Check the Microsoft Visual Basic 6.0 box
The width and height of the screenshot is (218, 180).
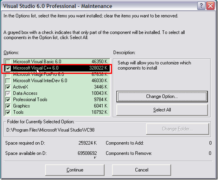point(8,62)
